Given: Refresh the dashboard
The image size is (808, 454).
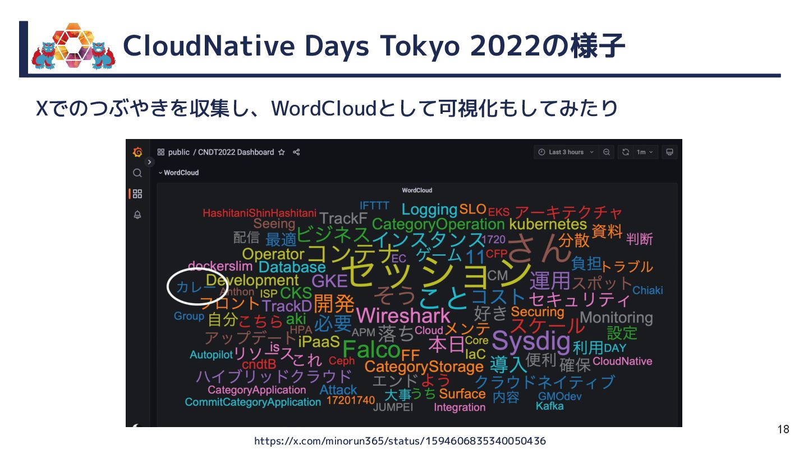Looking at the screenshot, I should [x=625, y=152].
